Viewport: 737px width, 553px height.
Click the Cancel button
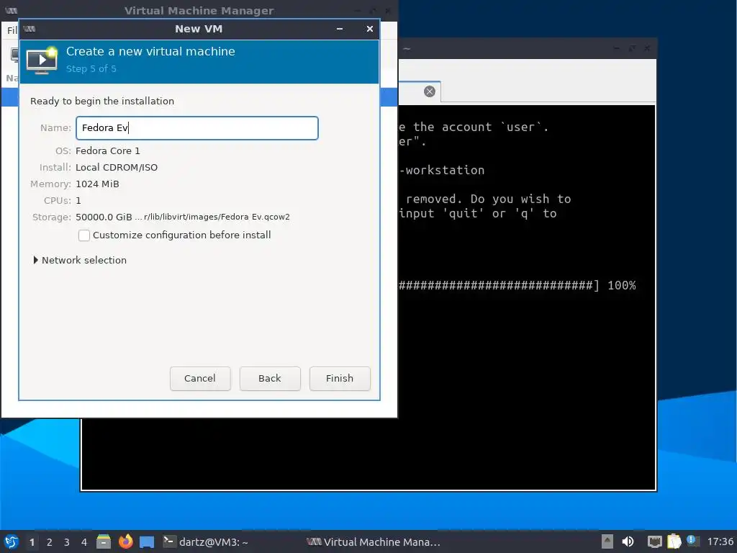coord(200,379)
